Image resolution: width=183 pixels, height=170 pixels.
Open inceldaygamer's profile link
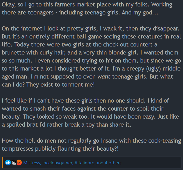point(58,163)
